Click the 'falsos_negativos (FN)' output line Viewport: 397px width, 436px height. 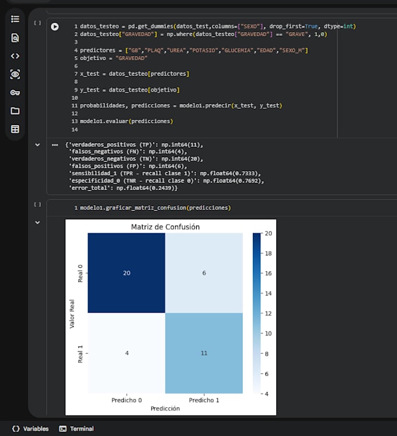click(x=128, y=151)
